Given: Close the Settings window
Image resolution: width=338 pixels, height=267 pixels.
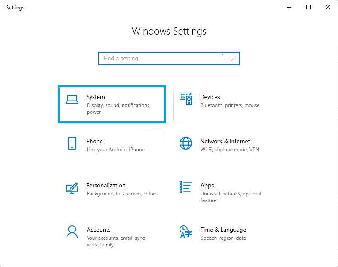Looking at the screenshot, I should [x=327, y=7].
